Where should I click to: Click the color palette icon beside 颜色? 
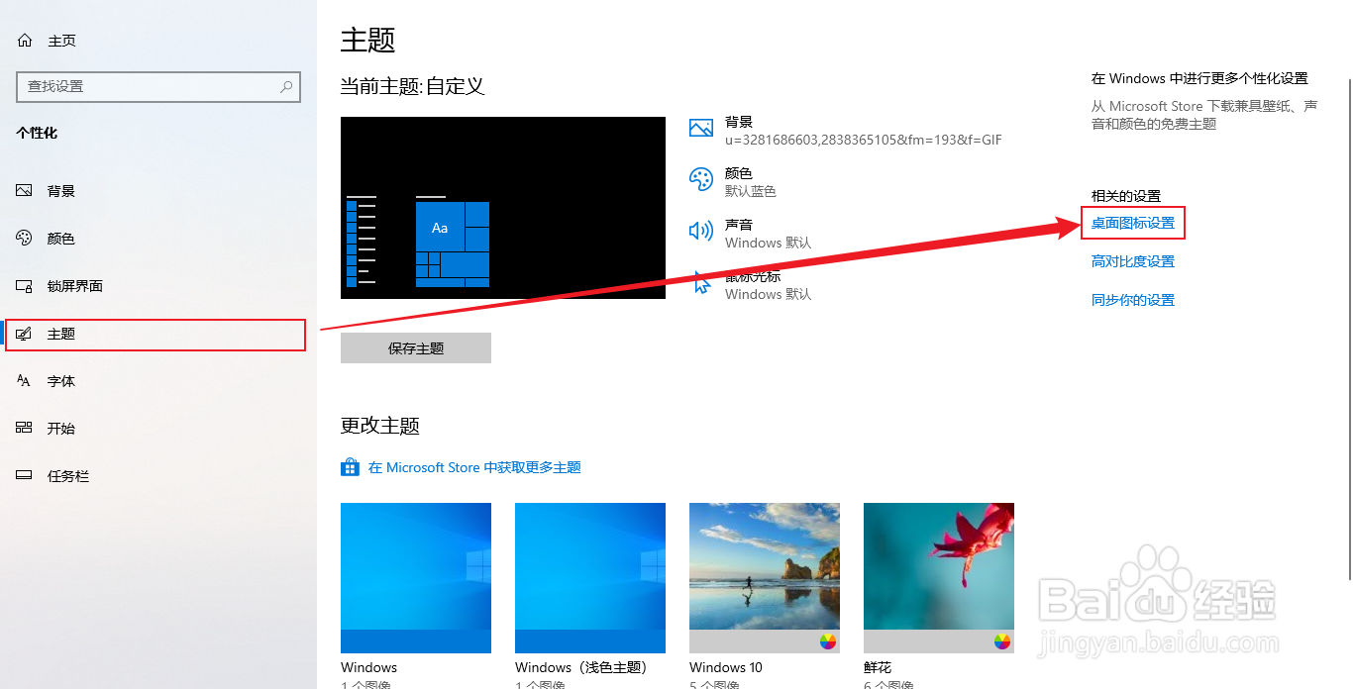[x=701, y=179]
